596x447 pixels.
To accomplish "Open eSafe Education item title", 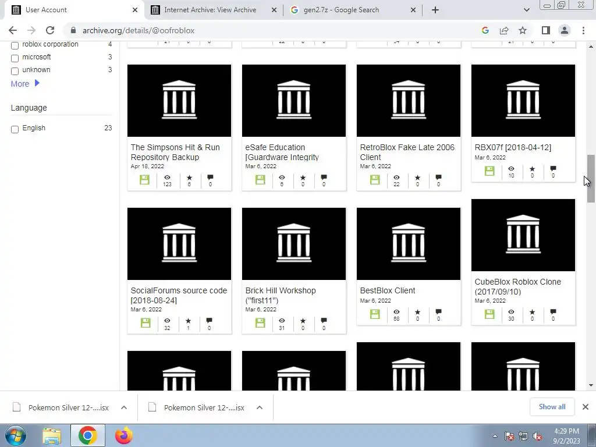I will pyautogui.click(x=282, y=152).
